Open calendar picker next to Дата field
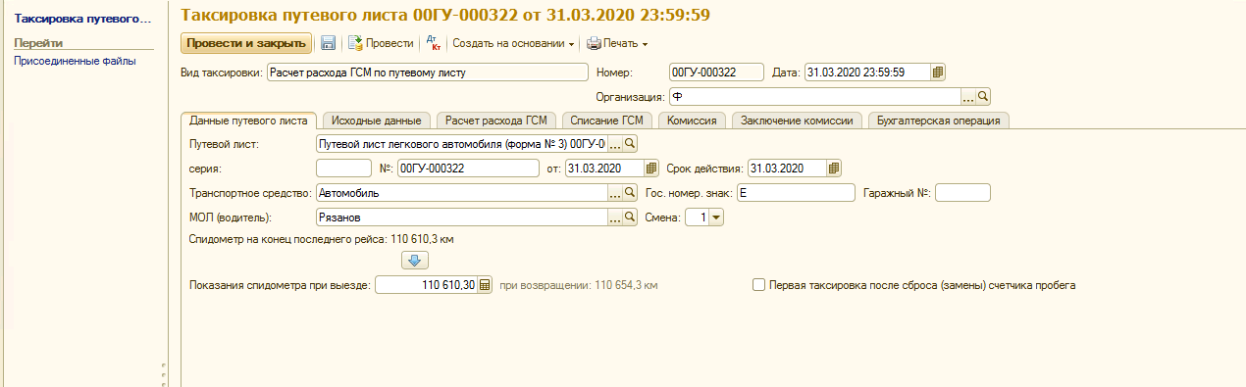Viewport: 1246px width, 387px height. [938, 73]
